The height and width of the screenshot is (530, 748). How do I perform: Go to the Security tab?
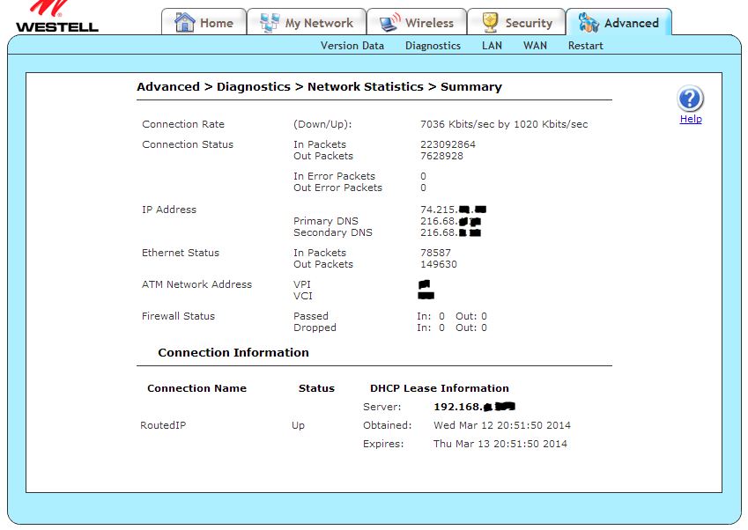pos(516,22)
